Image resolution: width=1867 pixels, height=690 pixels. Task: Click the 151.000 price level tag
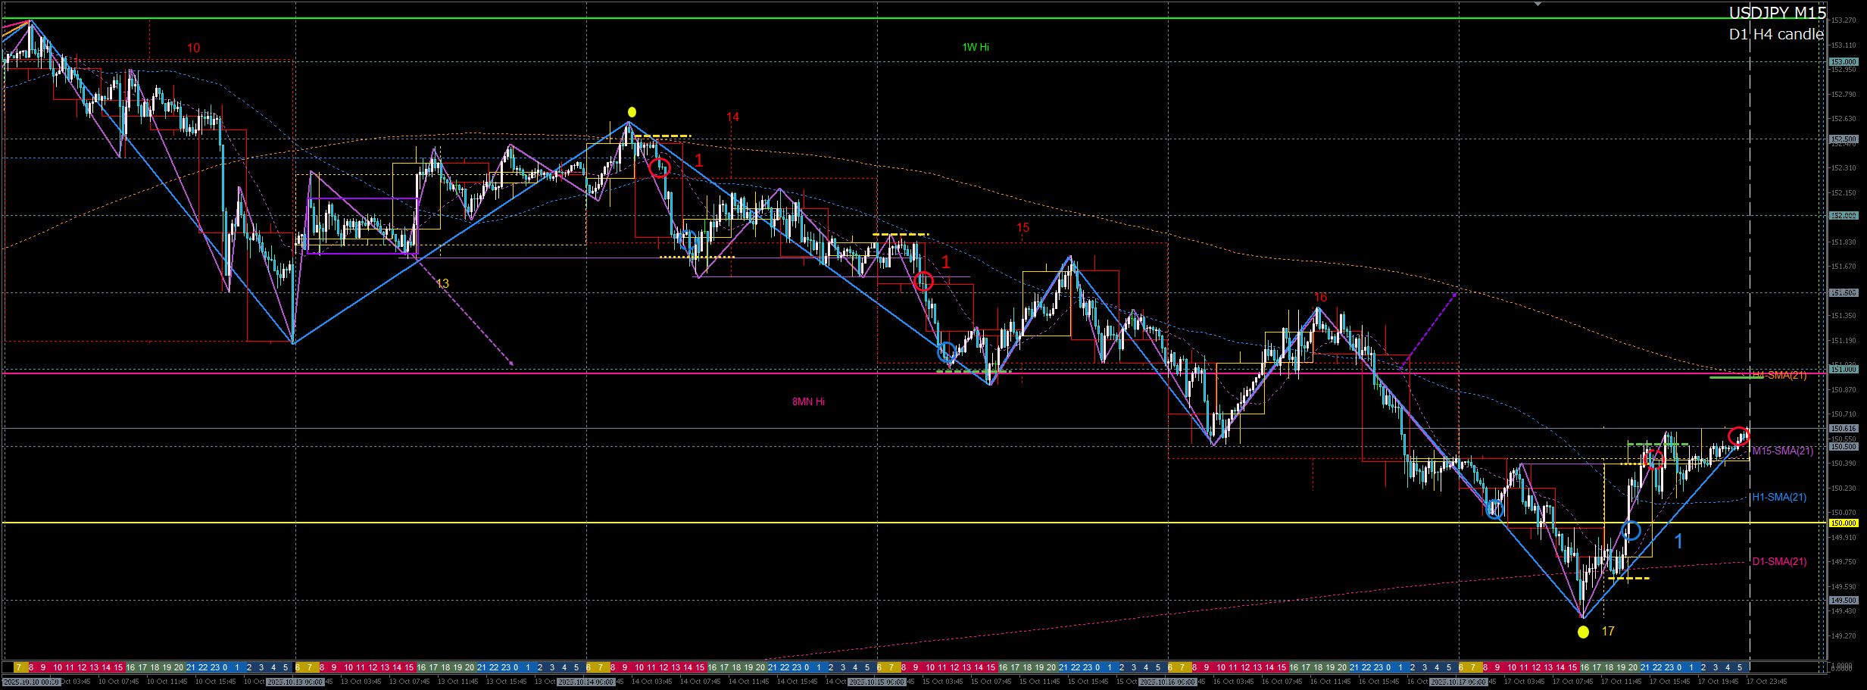tap(1844, 369)
